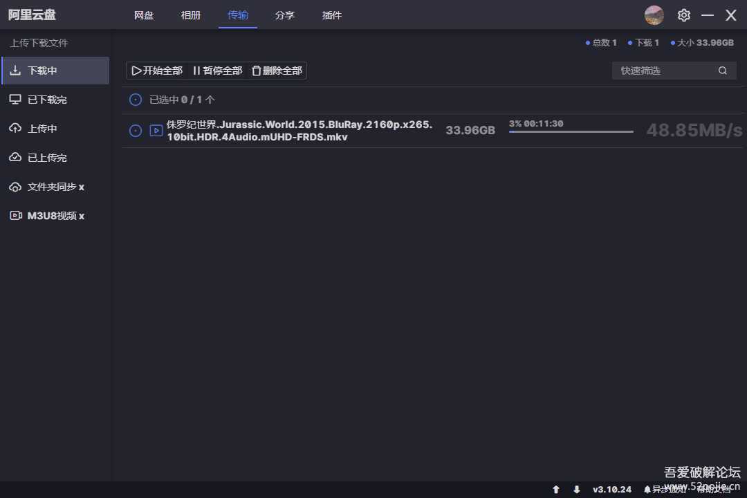The image size is (747, 498).
Task: Click the 阿里云盘 app title
Action: pyautogui.click(x=32, y=15)
